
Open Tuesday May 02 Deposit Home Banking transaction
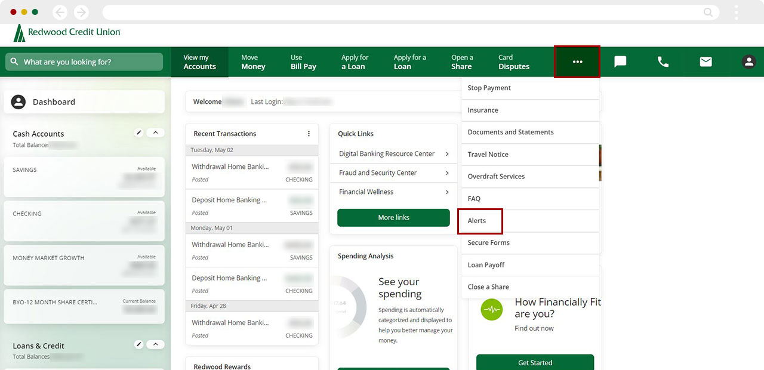pos(252,206)
